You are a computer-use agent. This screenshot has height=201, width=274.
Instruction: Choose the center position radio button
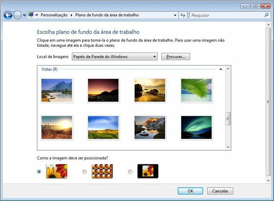(x=130, y=172)
